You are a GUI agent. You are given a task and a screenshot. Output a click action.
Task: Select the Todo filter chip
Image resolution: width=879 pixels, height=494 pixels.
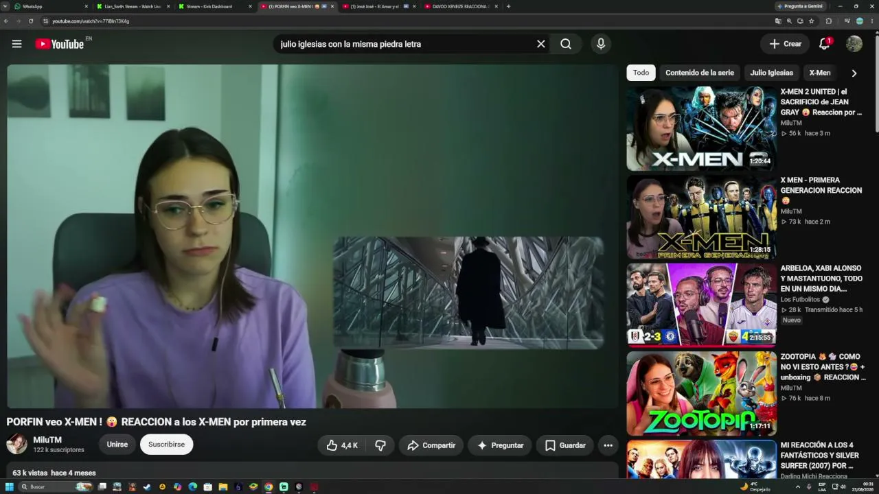pyautogui.click(x=641, y=73)
